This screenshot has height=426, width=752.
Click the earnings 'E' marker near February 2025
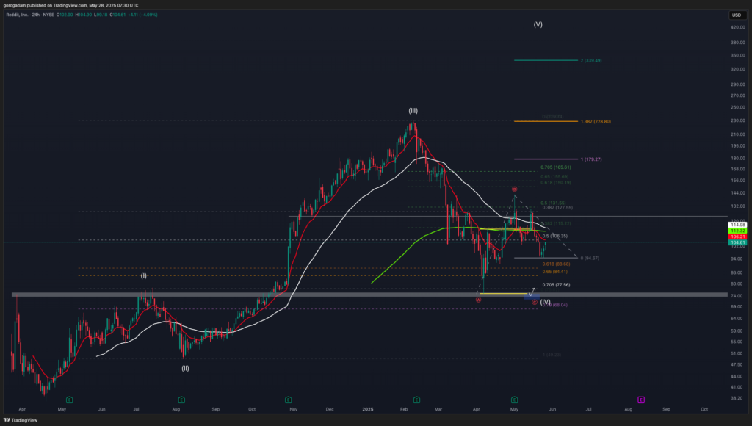[416, 400]
